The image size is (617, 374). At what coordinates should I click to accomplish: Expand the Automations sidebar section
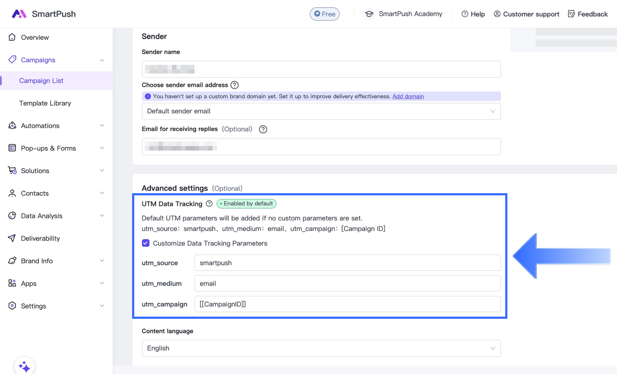pos(56,126)
